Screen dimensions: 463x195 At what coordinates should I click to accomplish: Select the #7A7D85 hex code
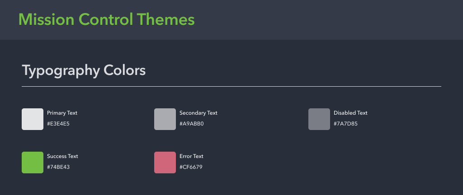345,124
